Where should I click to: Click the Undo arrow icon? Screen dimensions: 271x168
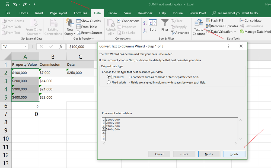tap(15, 4)
